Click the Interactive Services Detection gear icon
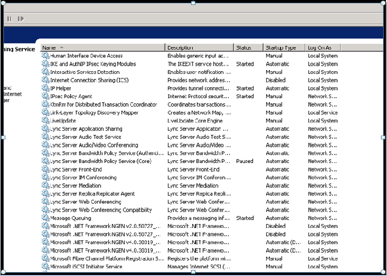Viewport: 387px width, 276px height. [x=45, y=72]
